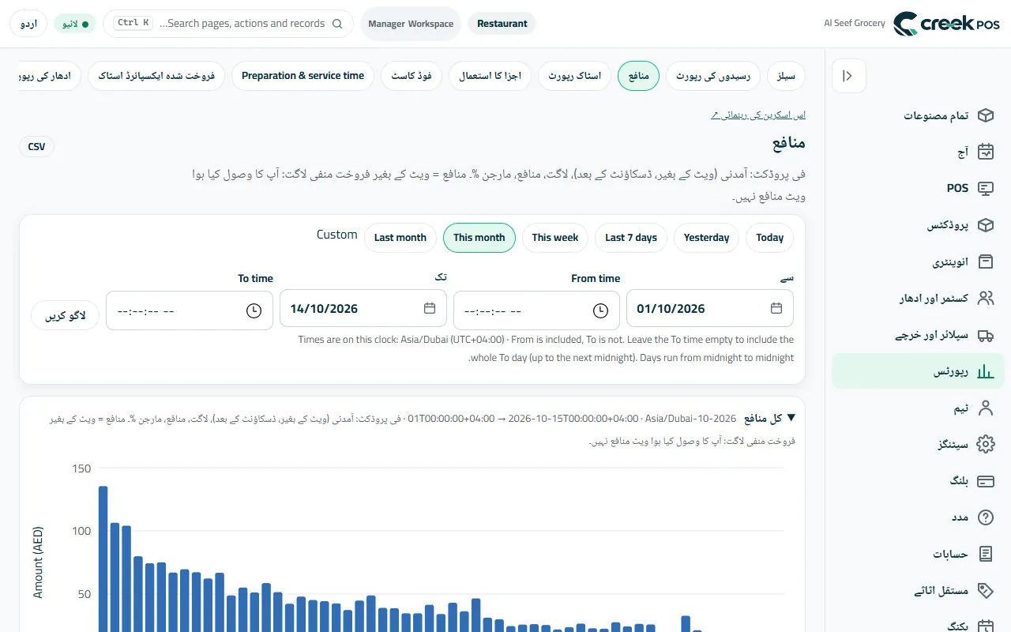Select the Today date range

pyautogui.click(x=770, y=238)
